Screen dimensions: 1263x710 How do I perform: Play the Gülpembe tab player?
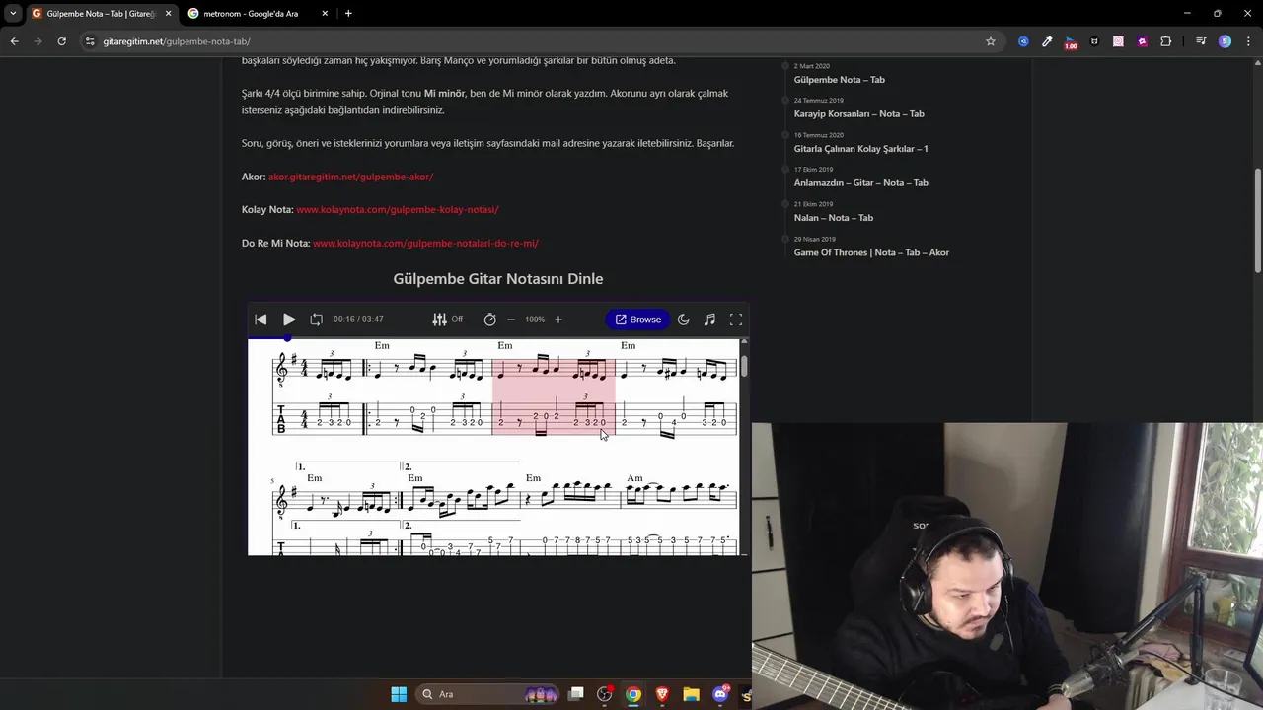tap(289, 319)
